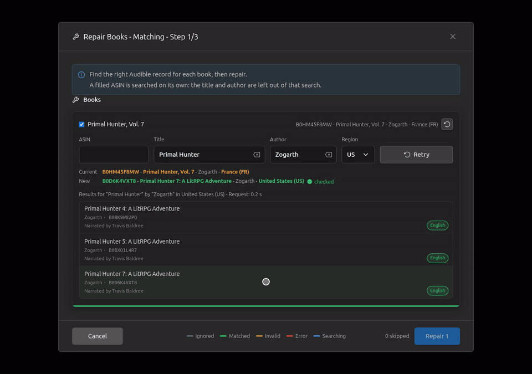The height and width of the screenshot is (374, 532).
Task: Click France (FR) in the Current row
Action: (235, 172)
